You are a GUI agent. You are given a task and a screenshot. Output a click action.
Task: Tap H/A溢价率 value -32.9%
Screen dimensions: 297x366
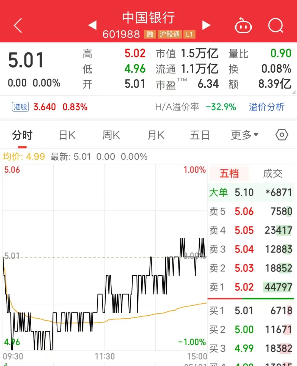(221, 107)
